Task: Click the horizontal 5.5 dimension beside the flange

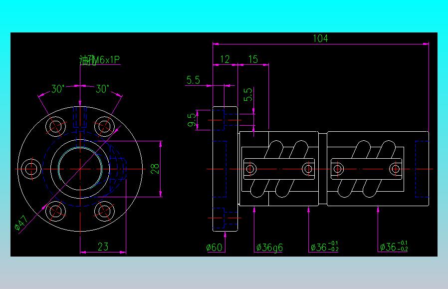Action: (x=193, y=80)
